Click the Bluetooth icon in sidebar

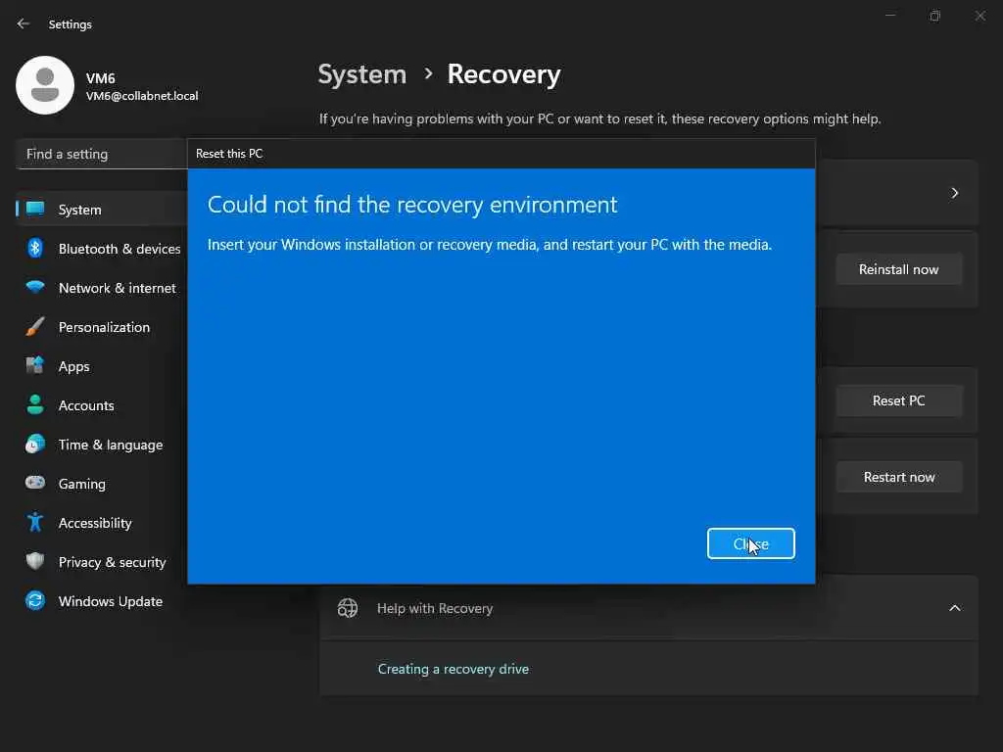pos(35,248)
